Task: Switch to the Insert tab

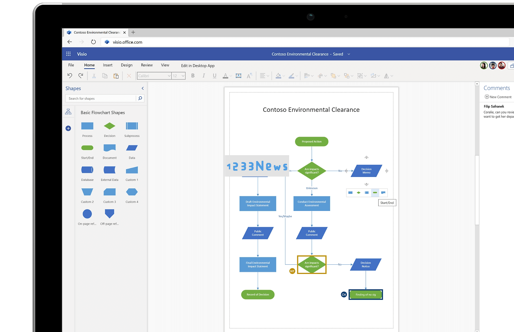Action: coord(108,65)
